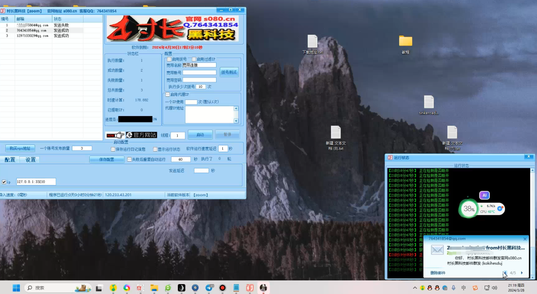Image resolution: width=537 pixels, height=294 pixels.
Task: Click the purple AI floating widget badge
Action: pyautogui.click(x=484, y=195)
